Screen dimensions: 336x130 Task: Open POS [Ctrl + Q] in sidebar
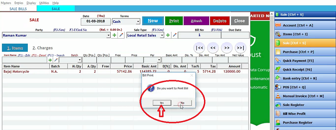[305, 87]
